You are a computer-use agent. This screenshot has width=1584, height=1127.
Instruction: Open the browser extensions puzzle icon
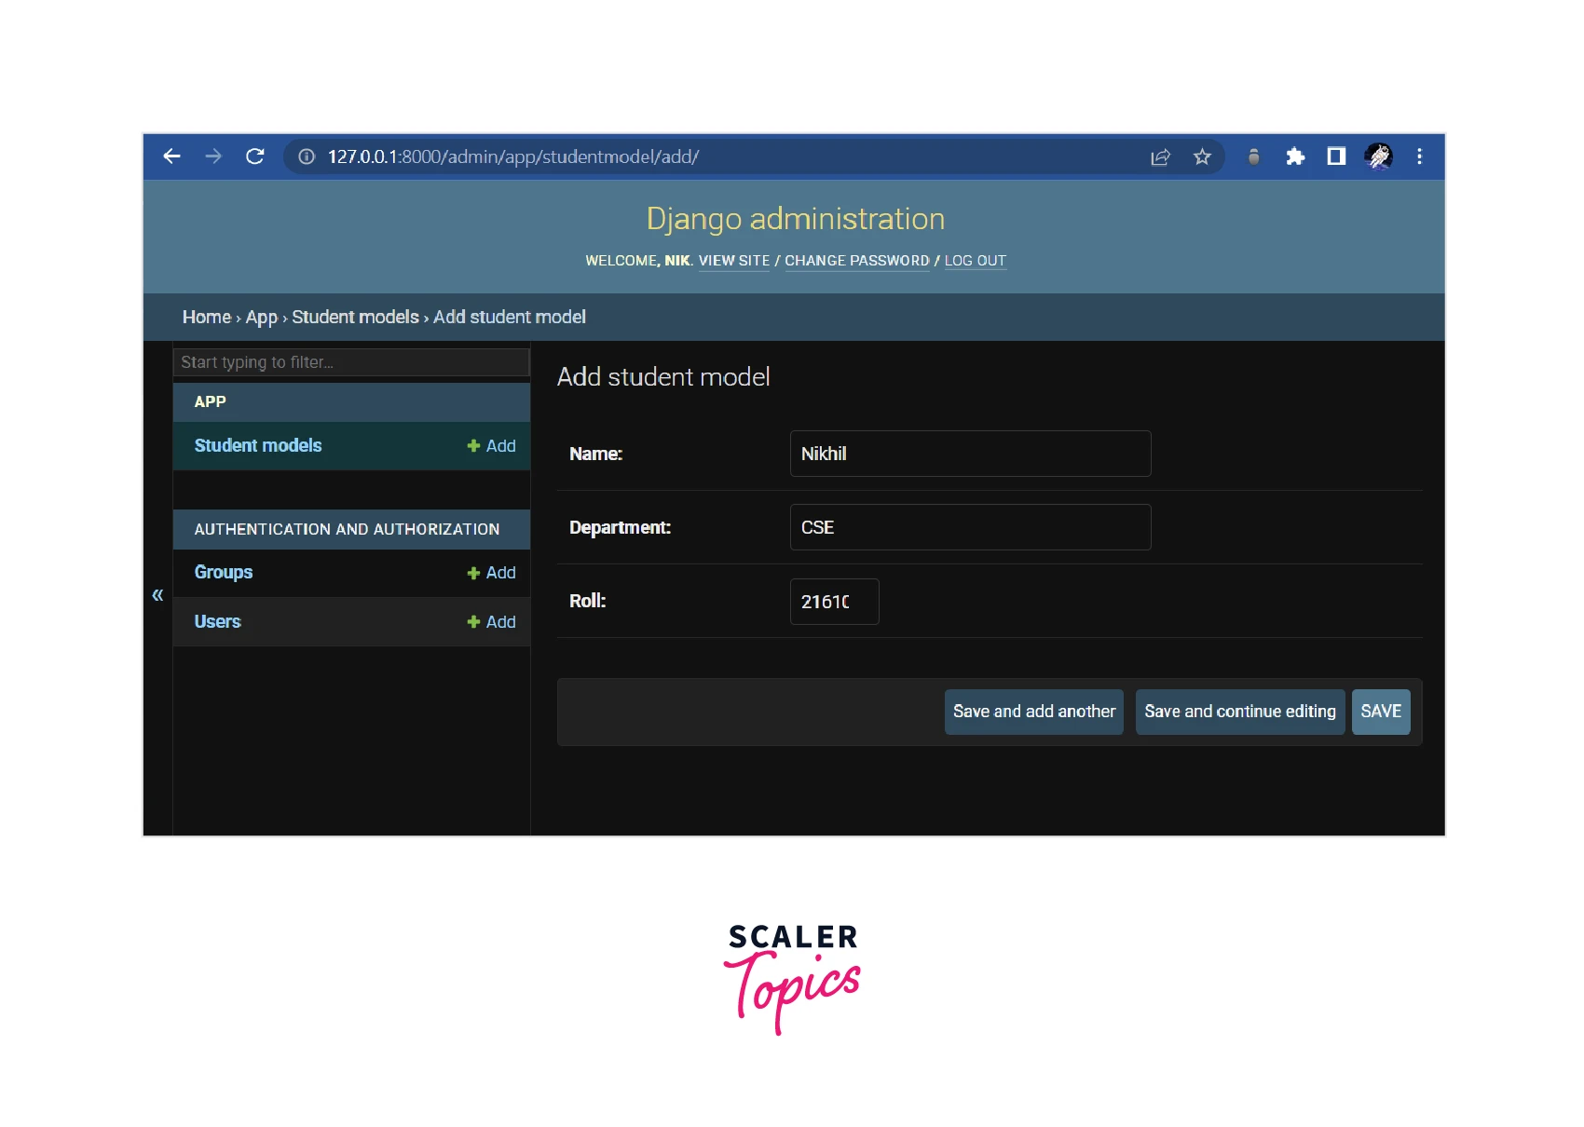tap(1295, 156)
